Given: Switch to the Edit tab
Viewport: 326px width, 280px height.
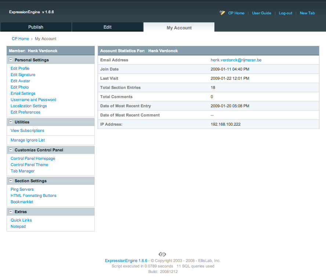Looking at the screenshot, I should pos(108,27).
